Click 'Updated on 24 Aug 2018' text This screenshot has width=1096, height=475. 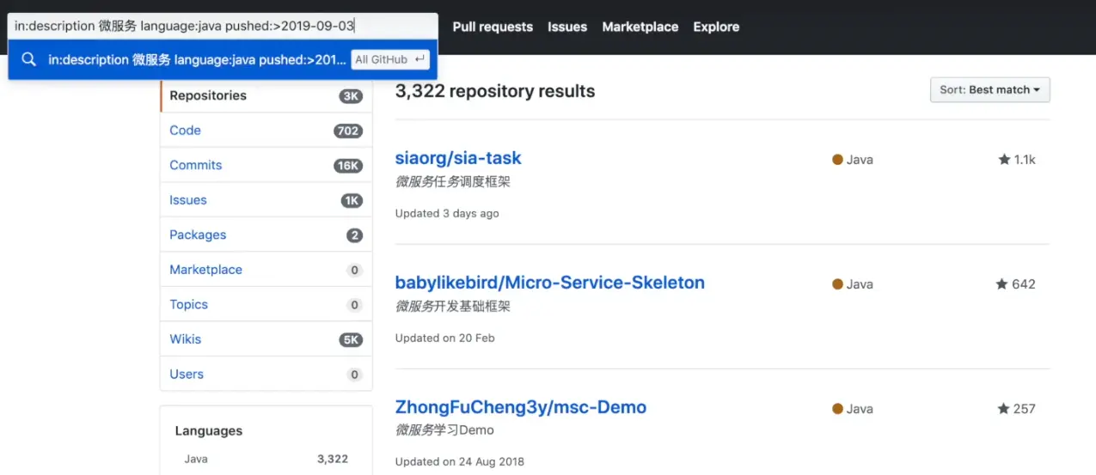[460, 461]
